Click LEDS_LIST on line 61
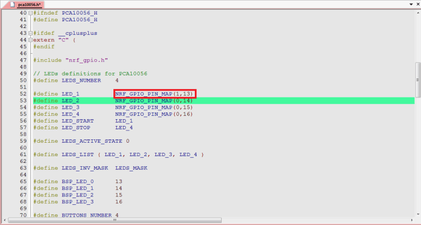 [77, 154]
